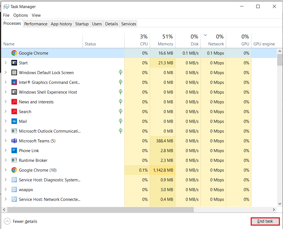This screenshot has height=229, width=283.
Task: Click the Intel Graphics Command Center icon
Action: (x=14, y=82)
